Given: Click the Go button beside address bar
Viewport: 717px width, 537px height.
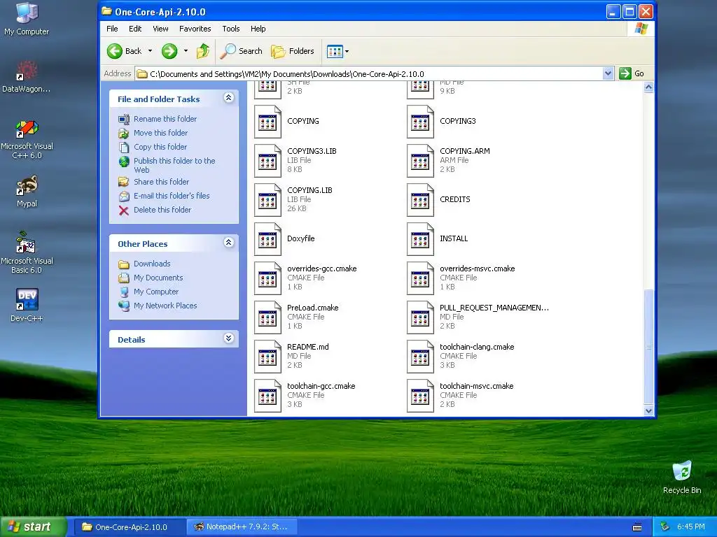Looking at the screenshot, I should (x=632, y=73).
